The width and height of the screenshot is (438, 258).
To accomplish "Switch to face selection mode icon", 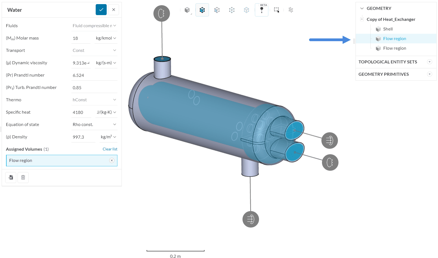I will click(x=217, y=10).
